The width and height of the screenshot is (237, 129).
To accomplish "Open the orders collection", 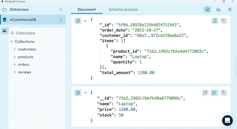I will click(23, 65).
